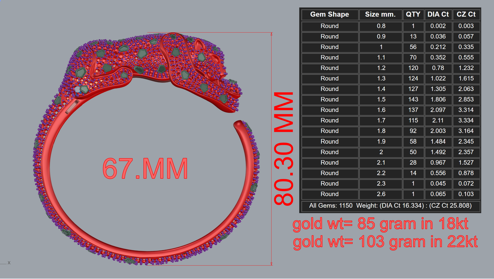Select the 2.3 size cell
Screen dimensions: 494x279
(x=380, y=184)
